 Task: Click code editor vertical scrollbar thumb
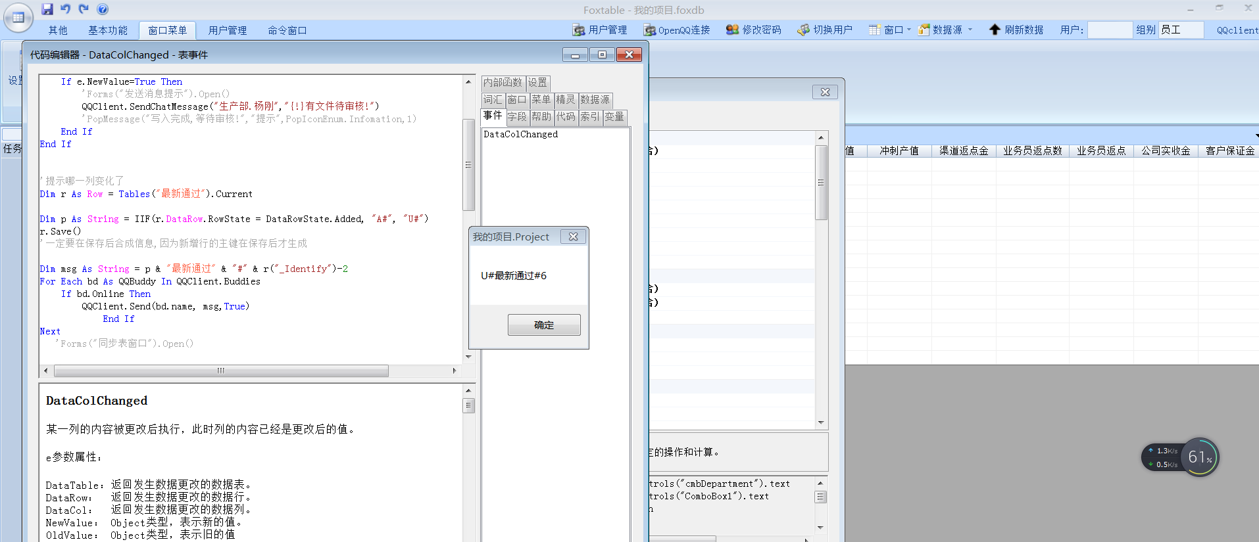pyautogui.click(x=468, y=165)
